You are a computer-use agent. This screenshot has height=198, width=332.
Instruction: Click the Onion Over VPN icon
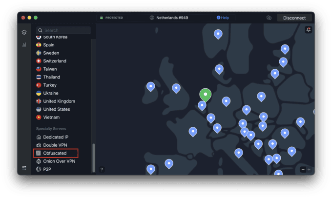pos(39,161)
